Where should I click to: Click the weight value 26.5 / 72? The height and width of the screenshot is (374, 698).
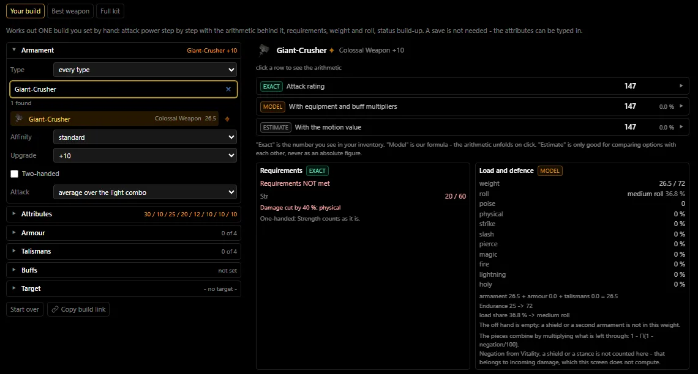coord(672,183)
